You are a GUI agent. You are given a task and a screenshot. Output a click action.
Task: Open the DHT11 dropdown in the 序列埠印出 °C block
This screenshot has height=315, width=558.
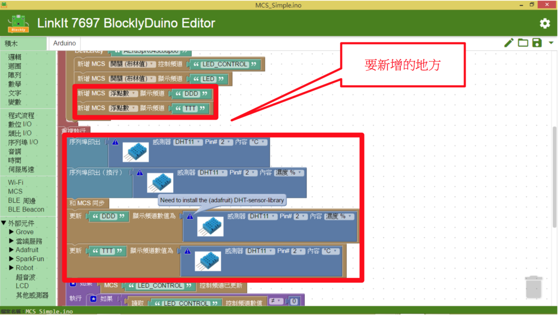[x=188, y=142]
